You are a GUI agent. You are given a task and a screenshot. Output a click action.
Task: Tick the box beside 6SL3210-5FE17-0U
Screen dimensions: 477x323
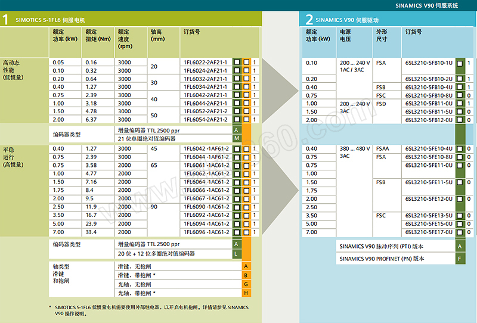(460, 232)
